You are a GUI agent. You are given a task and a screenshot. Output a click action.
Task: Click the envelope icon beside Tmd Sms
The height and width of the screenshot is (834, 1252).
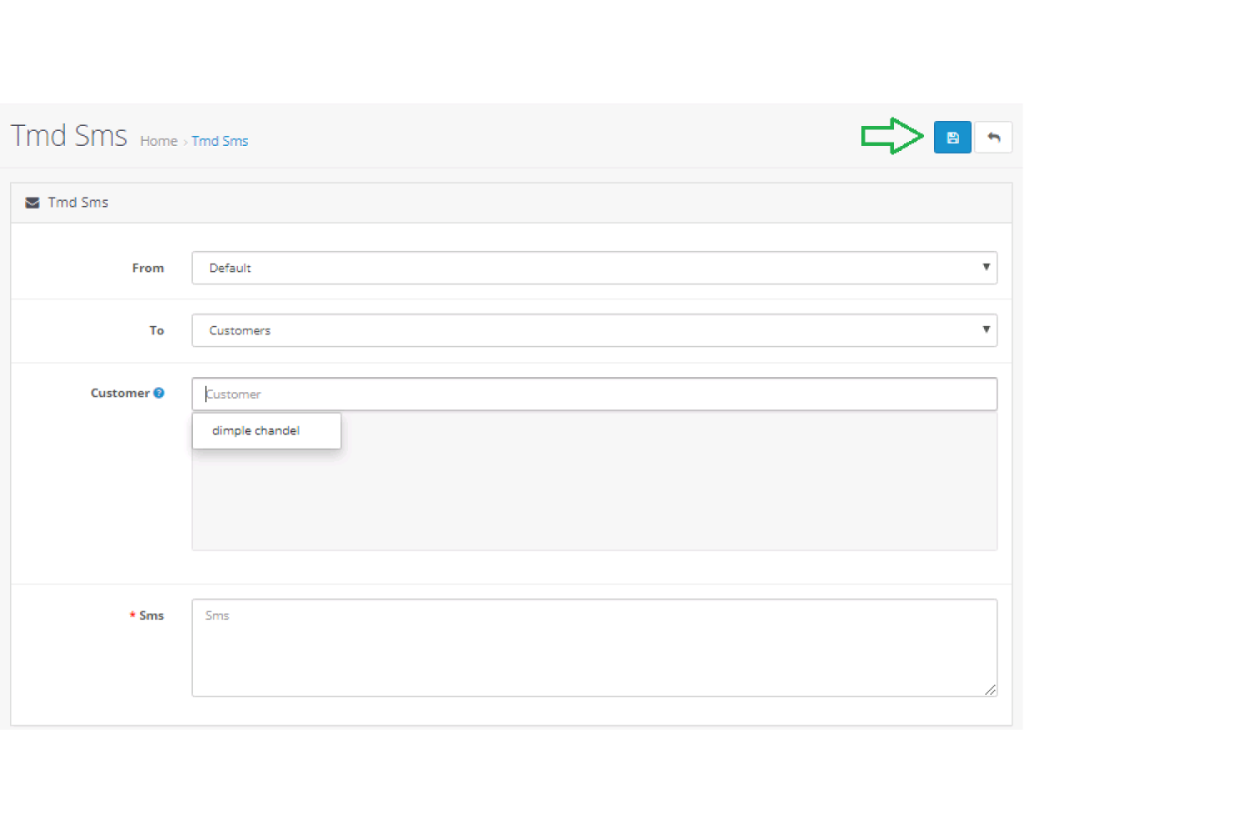click(33, 203)
